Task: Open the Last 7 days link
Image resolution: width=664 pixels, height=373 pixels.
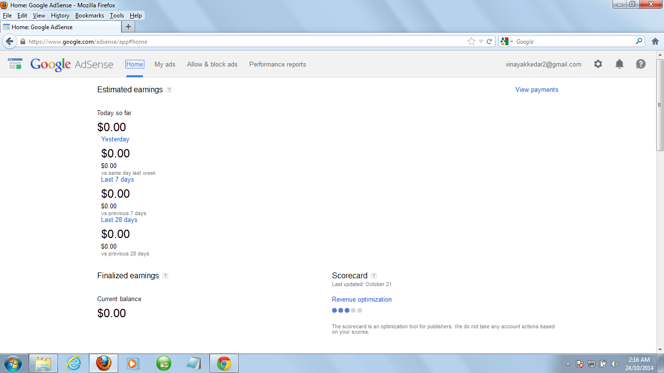Action: 118,180
